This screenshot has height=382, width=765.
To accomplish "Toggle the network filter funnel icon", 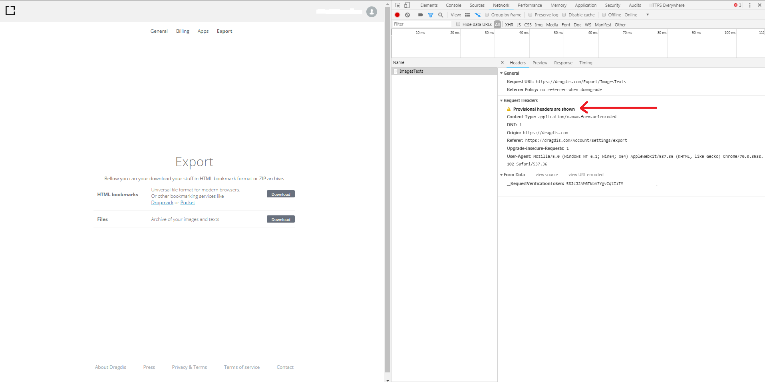I will (431, 15).
